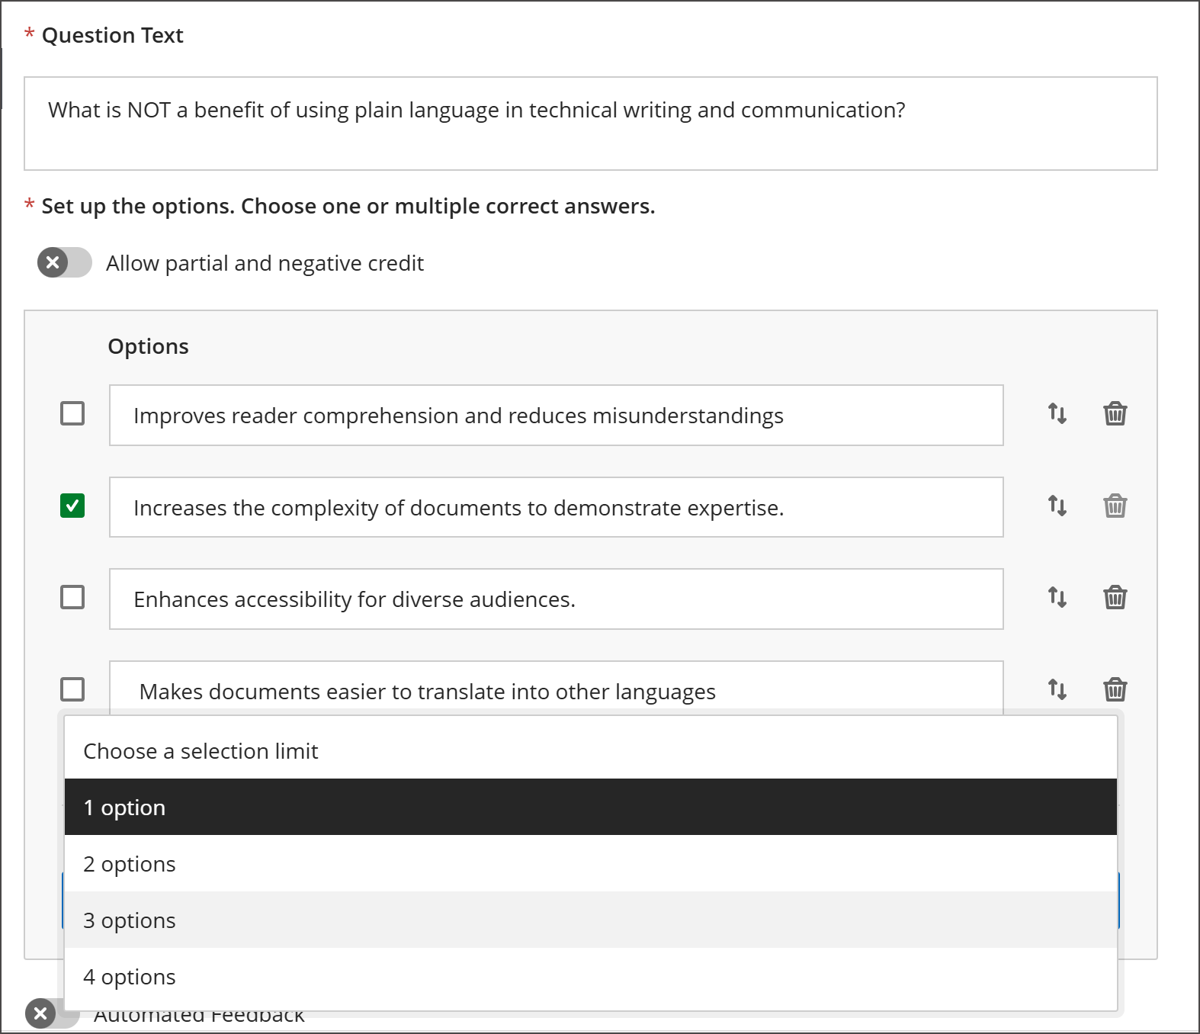Click the Question Text input field
Screen dimensions: 1200x1034
[590, 124]
